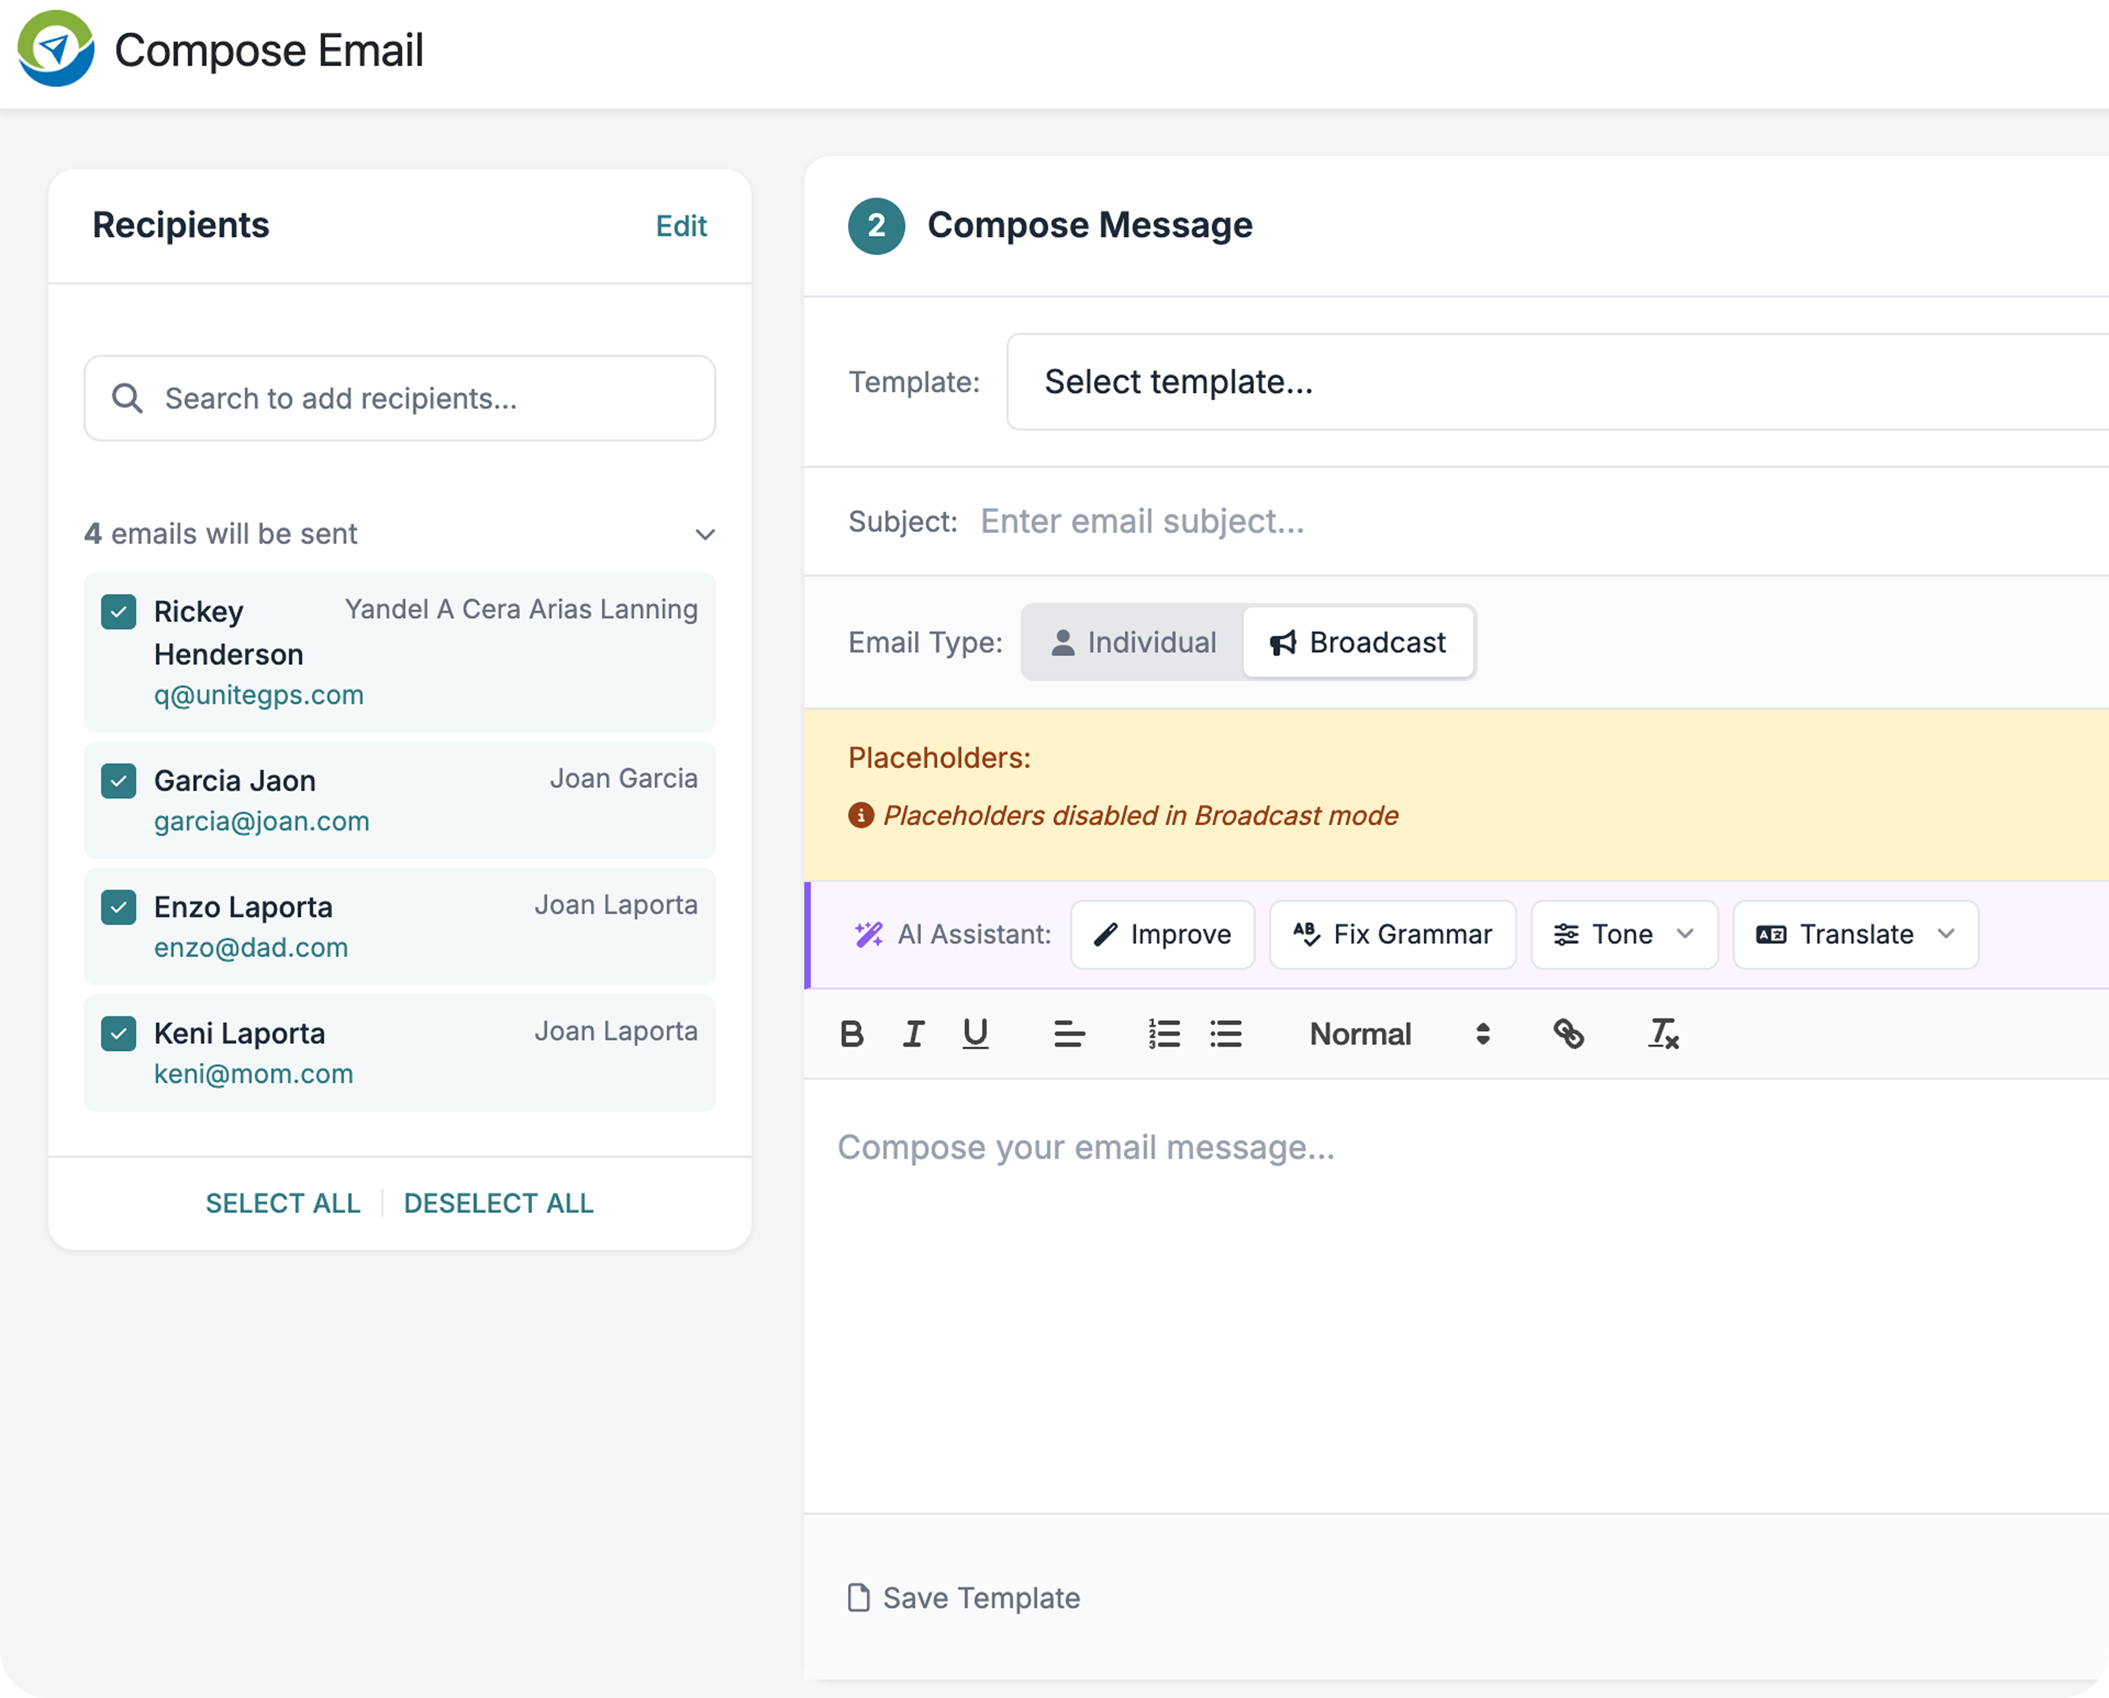Insert a link with the chain icon
The width and height of the screenshot is (2109, 1698).
(1569, 1034)
